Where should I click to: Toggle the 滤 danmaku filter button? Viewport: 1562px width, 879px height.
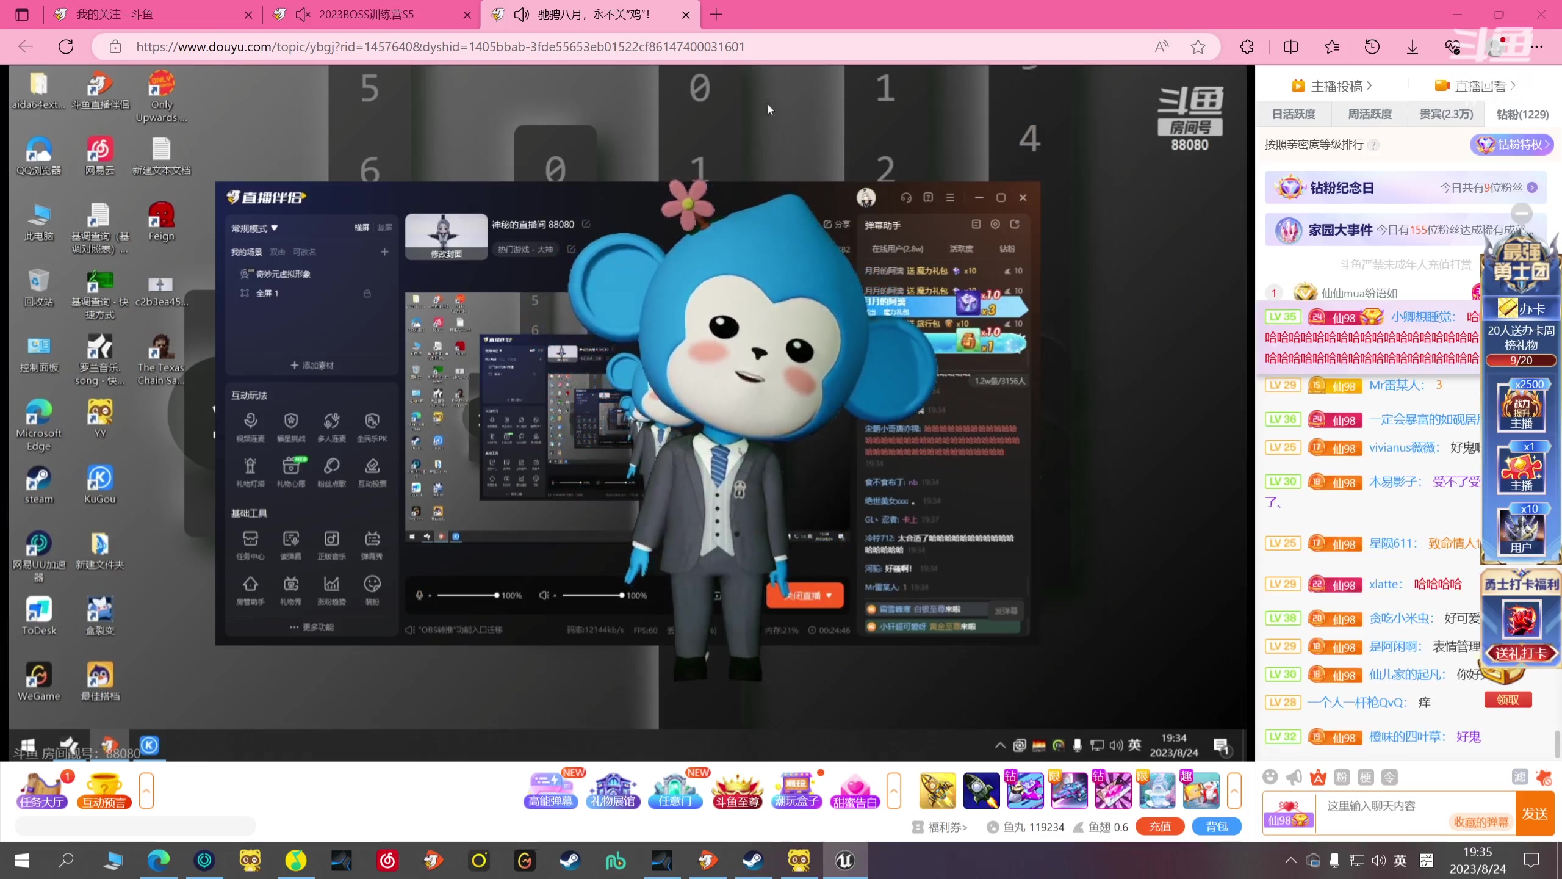1520,777
